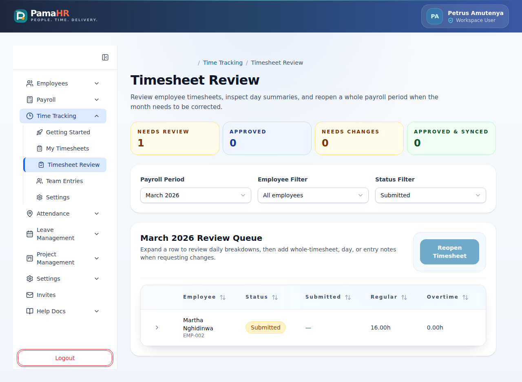Expand the Attendance menu chevron

[x=97, y=214]
